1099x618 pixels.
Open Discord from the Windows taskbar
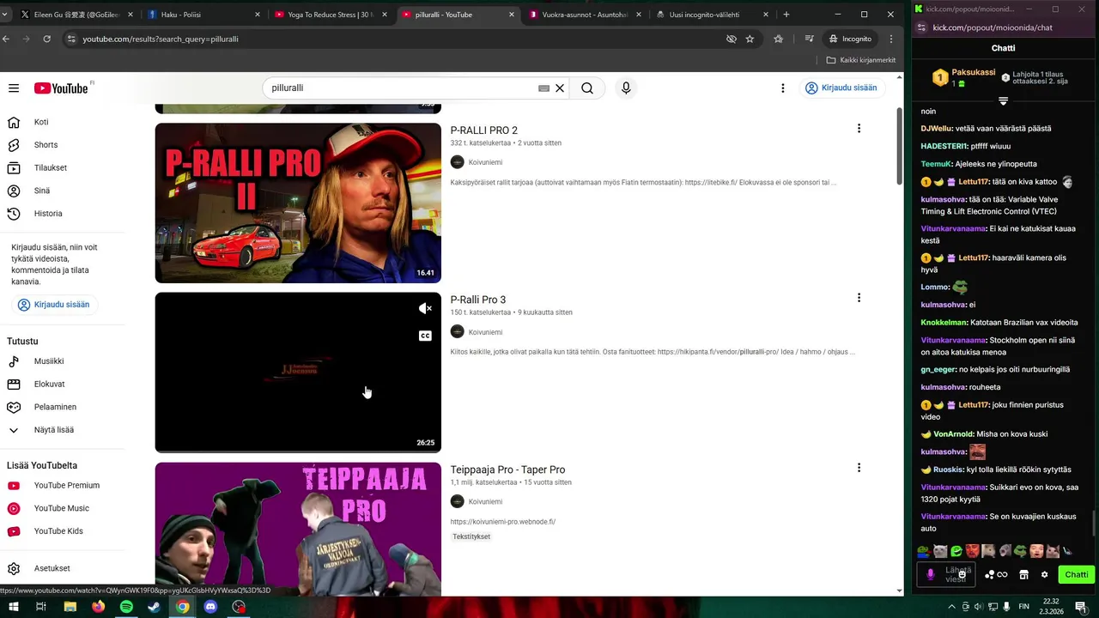click(x=210, y=607)
